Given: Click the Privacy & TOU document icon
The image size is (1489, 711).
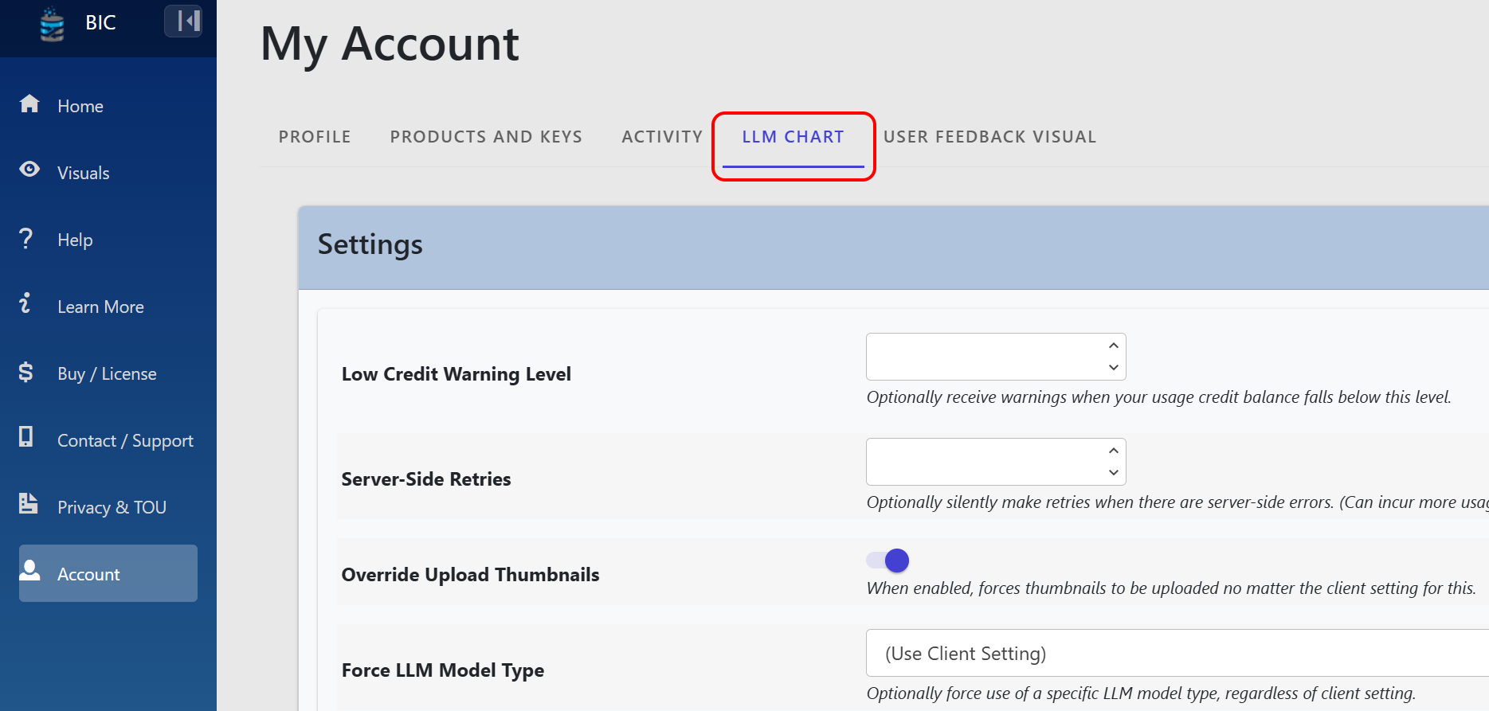Looking at the screenshot, I should point(29,503).
